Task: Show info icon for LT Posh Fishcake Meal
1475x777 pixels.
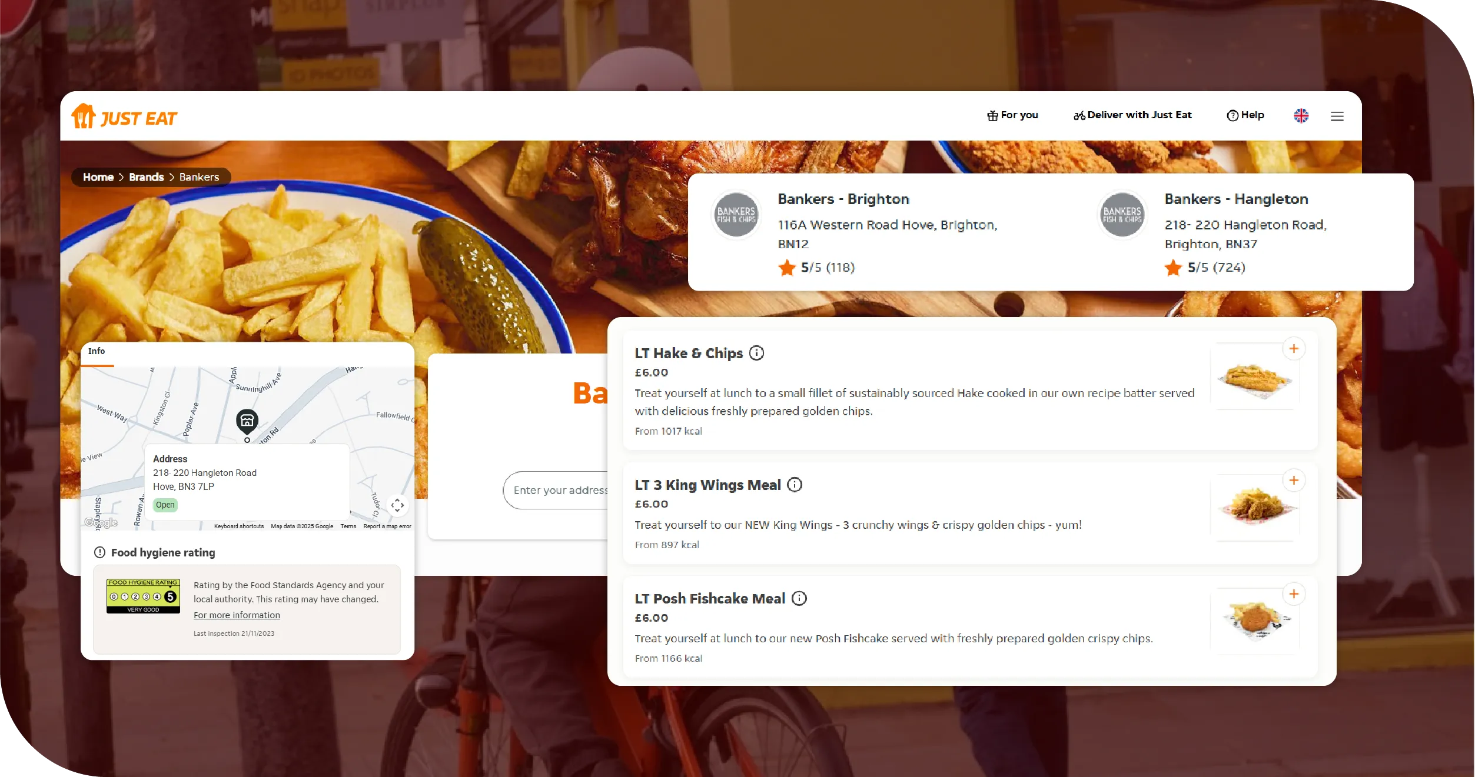Action: [799, 598]
